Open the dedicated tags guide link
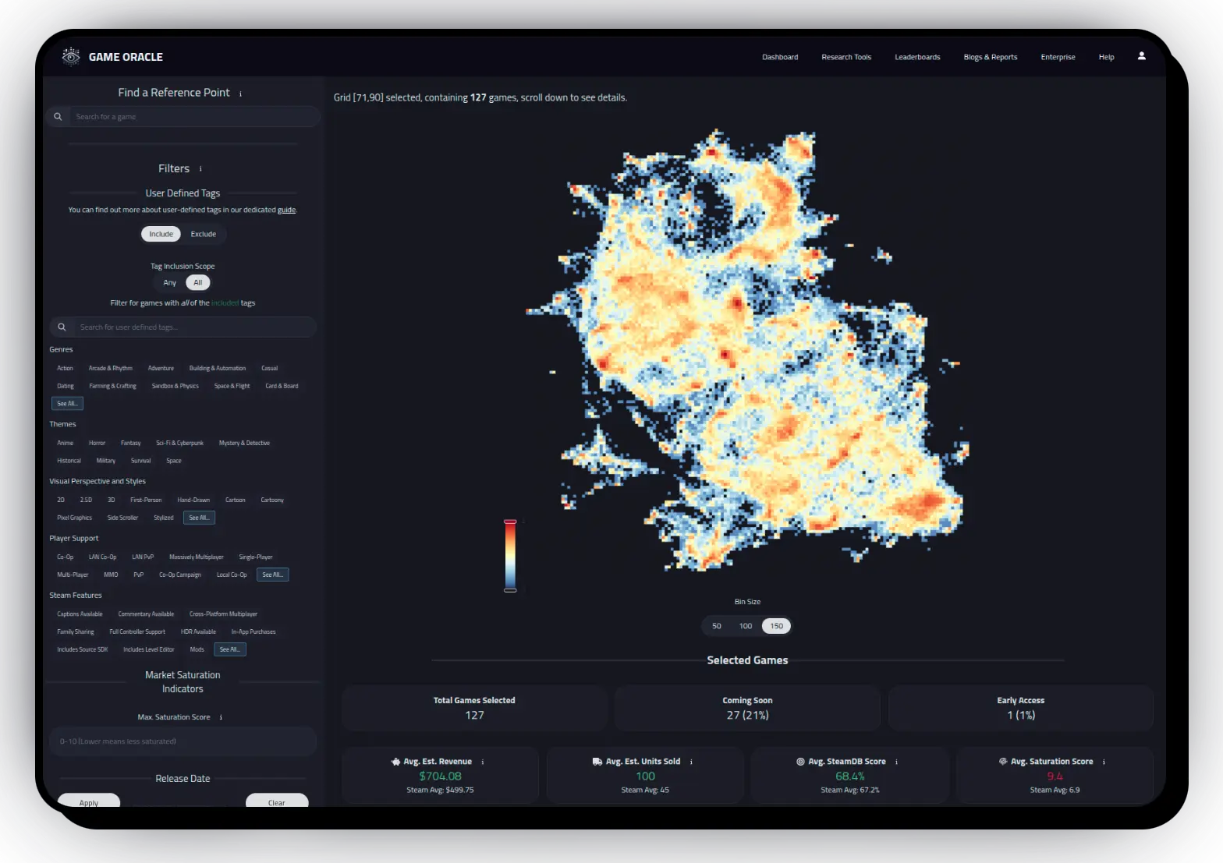The width and height of the screenshot is (1223, 863). point(286,210)
